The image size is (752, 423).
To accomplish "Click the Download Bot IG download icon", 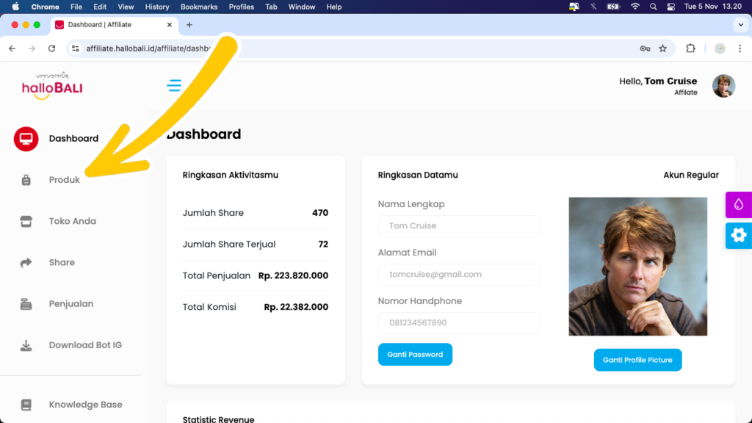I will [26, 345].
